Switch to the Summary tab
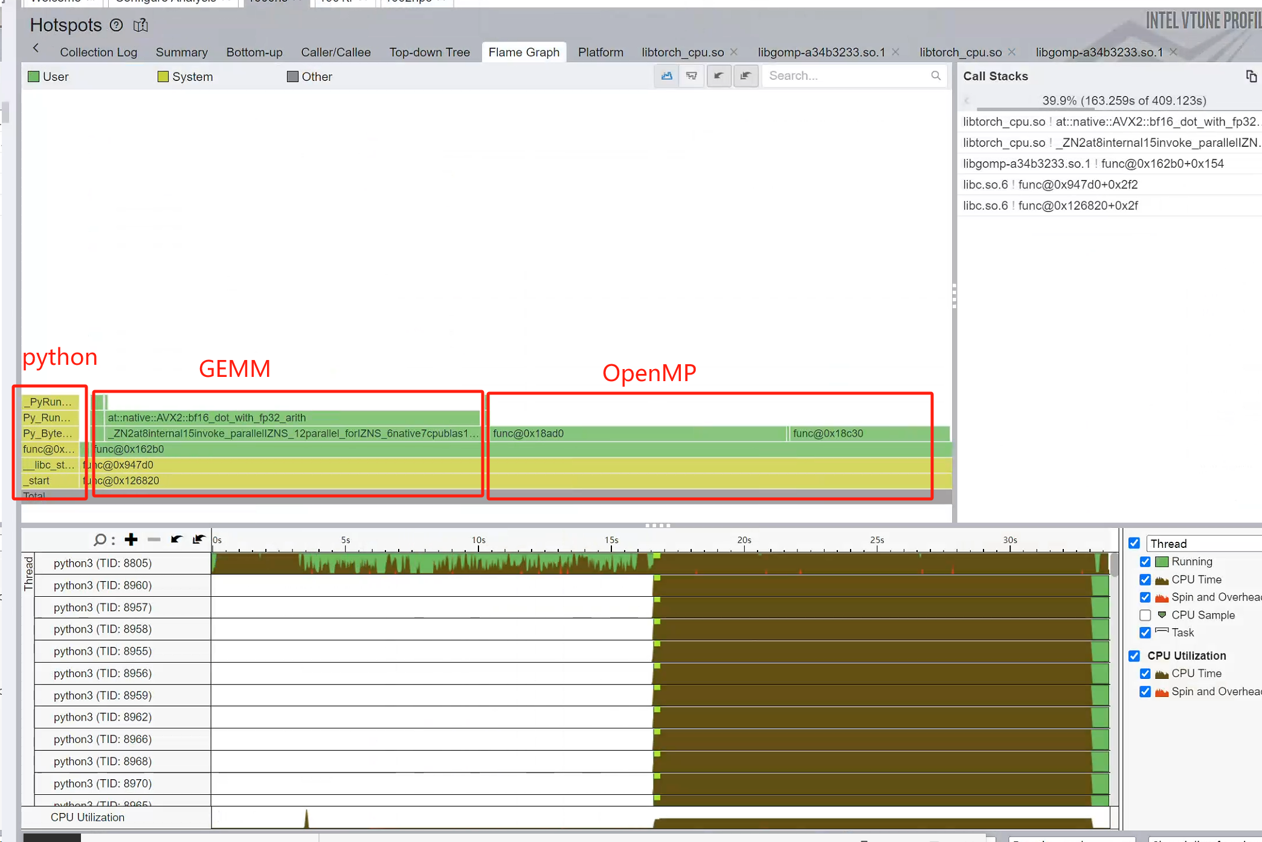Image resolution: width=1262 pixels, height=842 pixels. (182, 53)
